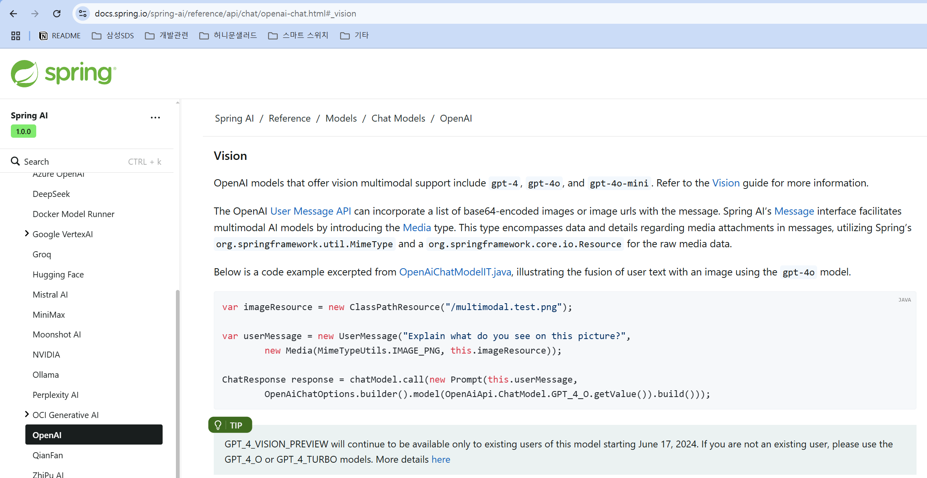Click the Spring AI sidebar title

coord(29,116)
